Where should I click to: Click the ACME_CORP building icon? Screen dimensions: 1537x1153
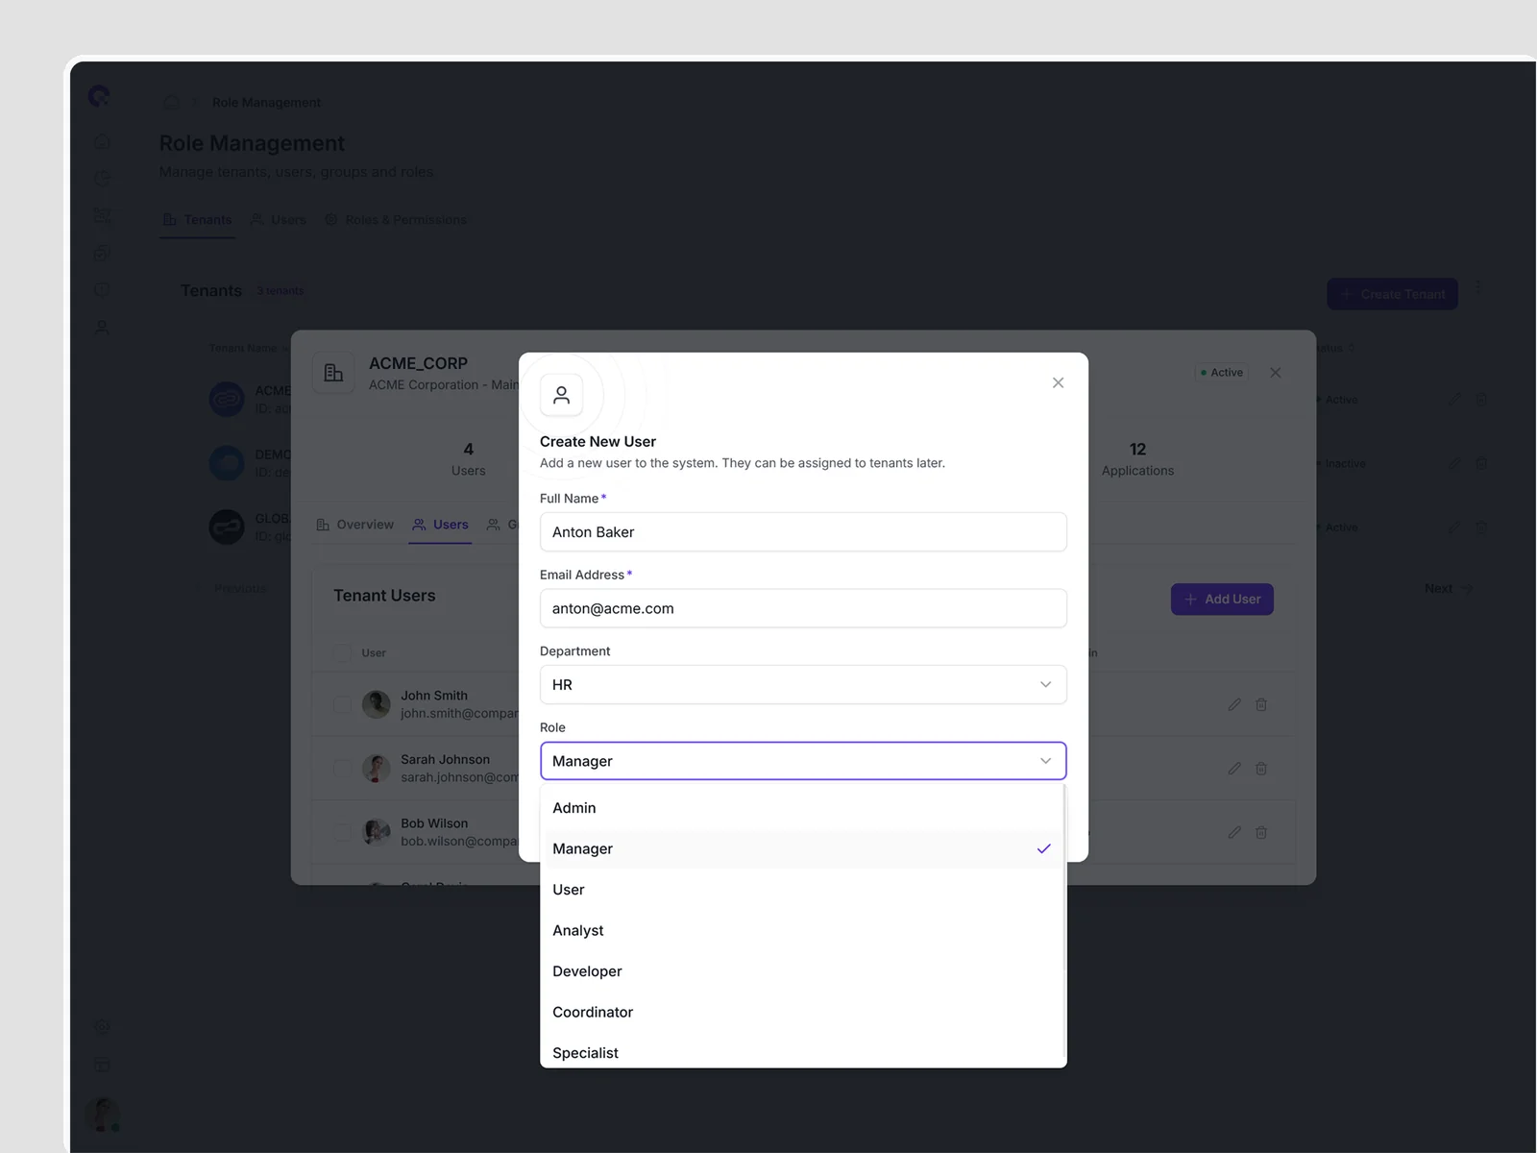click(333, 373)
